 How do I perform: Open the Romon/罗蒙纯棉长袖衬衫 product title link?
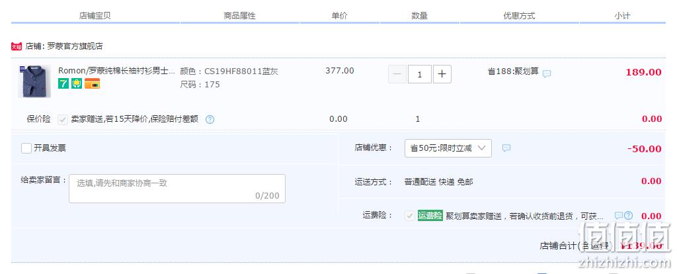116,71
